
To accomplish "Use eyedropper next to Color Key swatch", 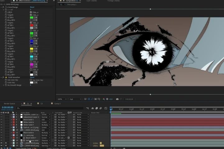I will pos(35,83).
